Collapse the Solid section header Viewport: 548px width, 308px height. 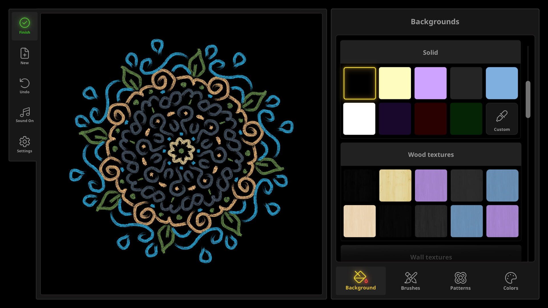tap(430, 52)
